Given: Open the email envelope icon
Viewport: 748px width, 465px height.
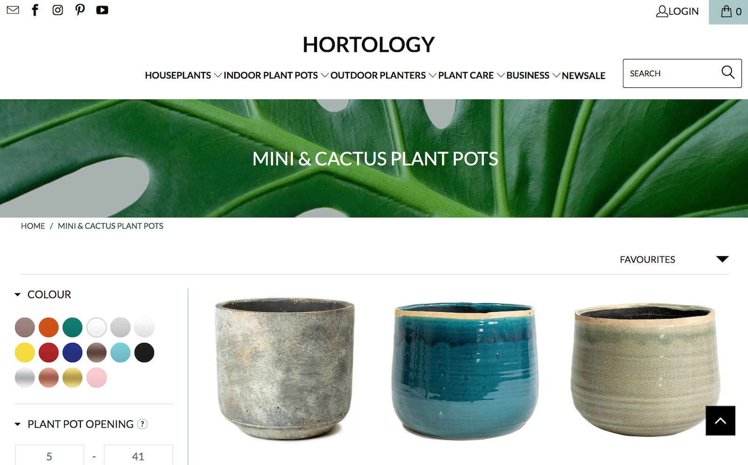Looking at the screenshot, I should [13, 10].
